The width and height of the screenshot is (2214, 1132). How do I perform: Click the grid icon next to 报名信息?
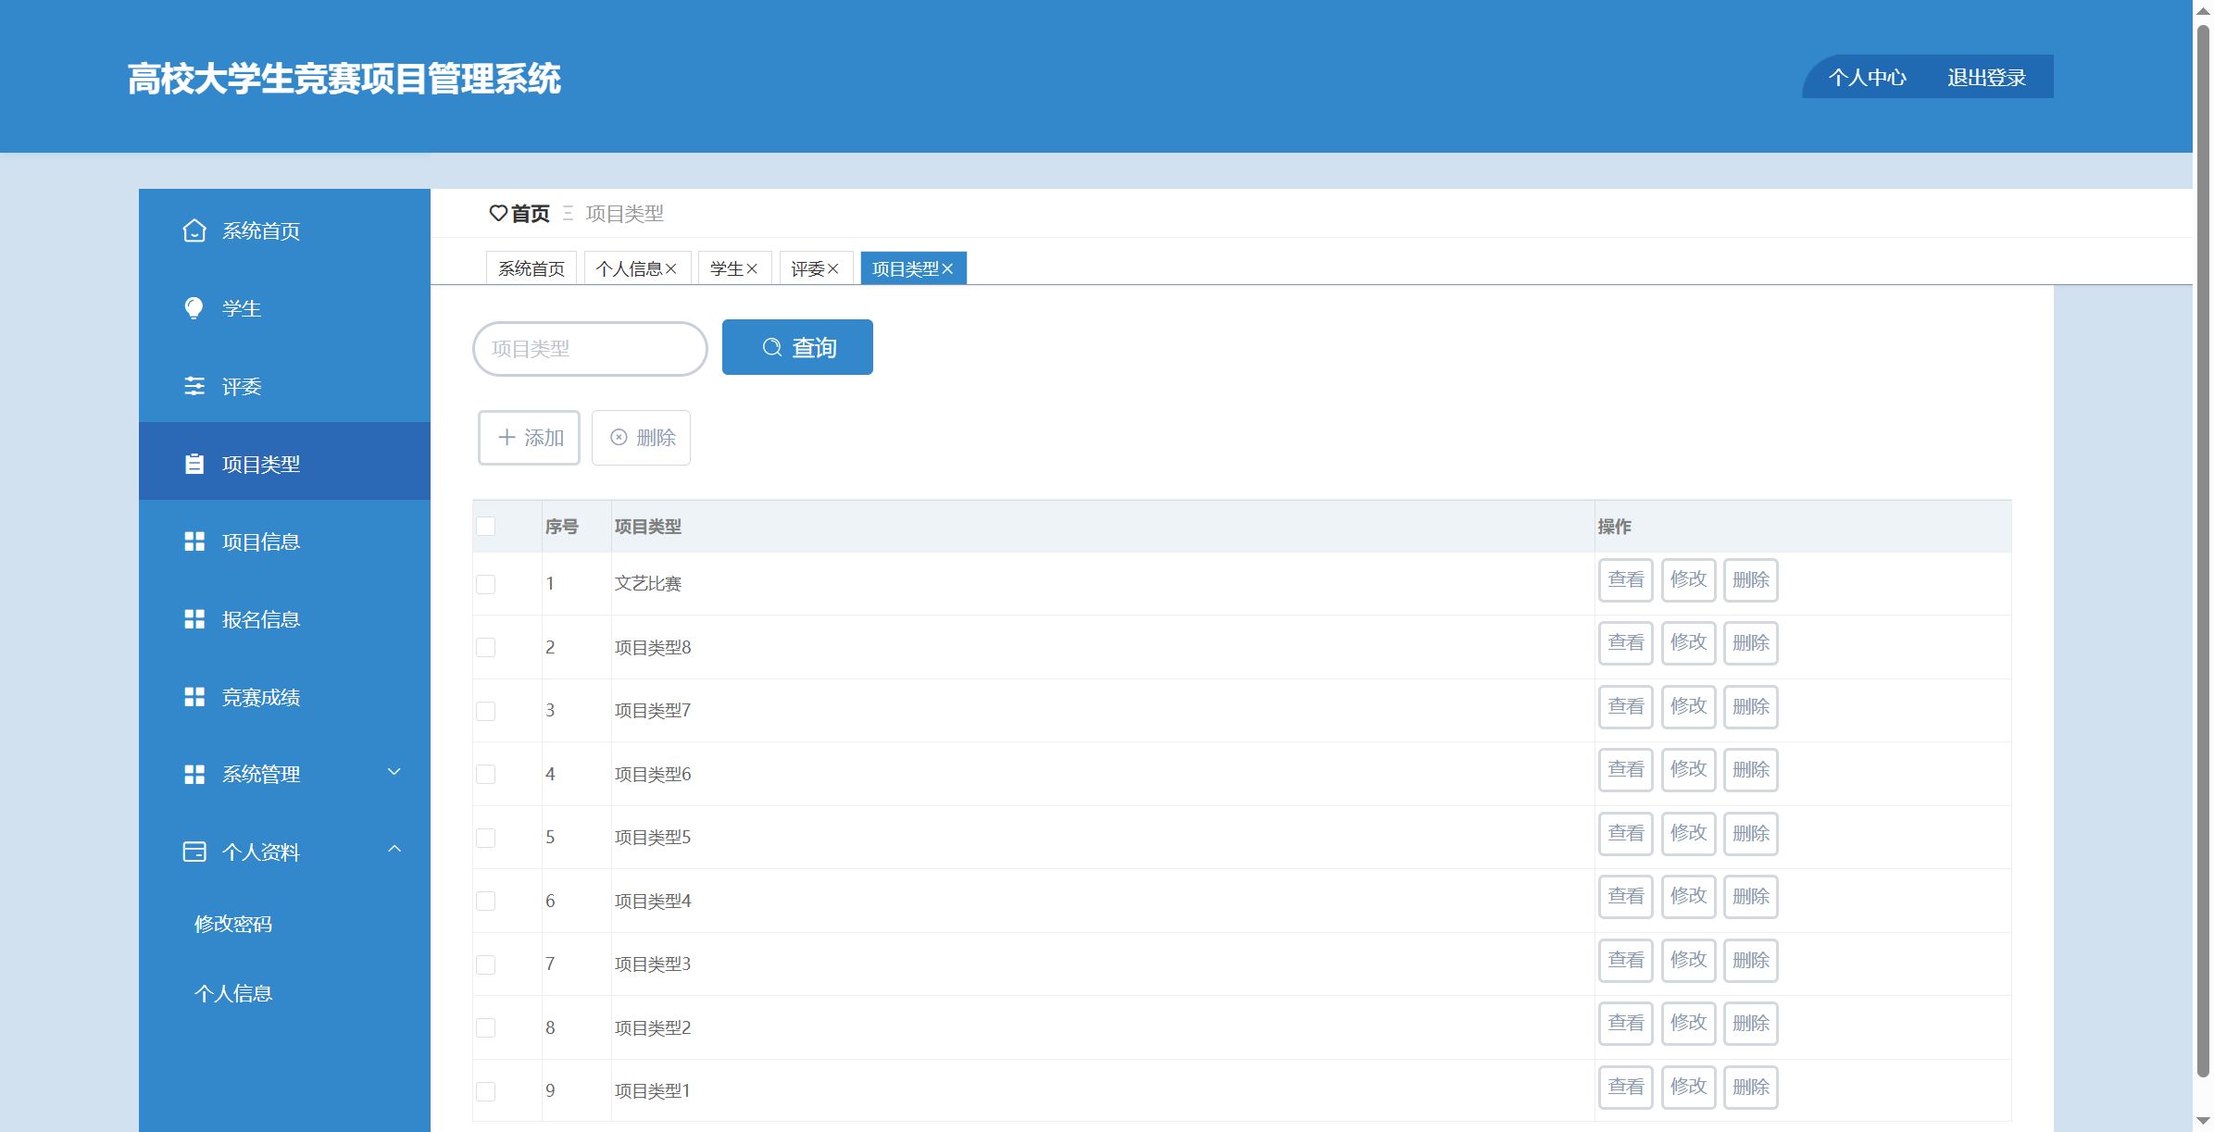point(194,619)
